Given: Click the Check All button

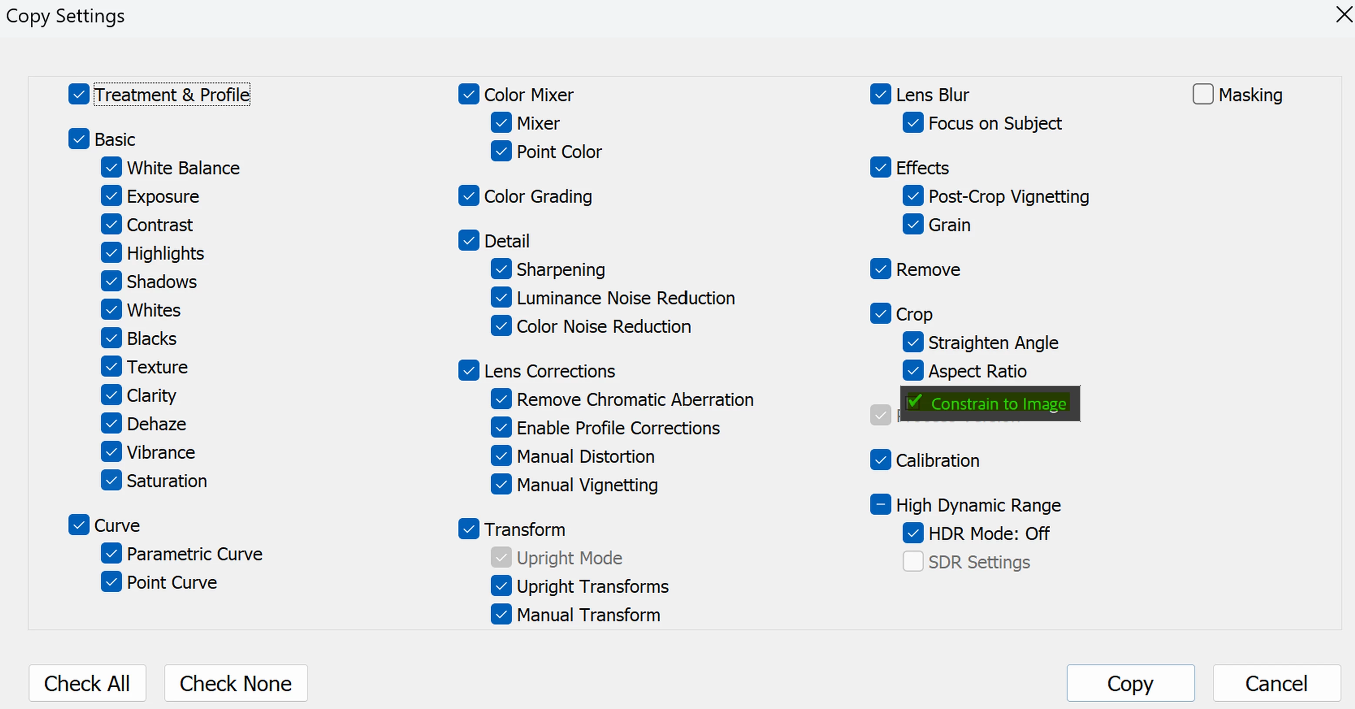Looking at the screenshot, I should pos(88,683).
